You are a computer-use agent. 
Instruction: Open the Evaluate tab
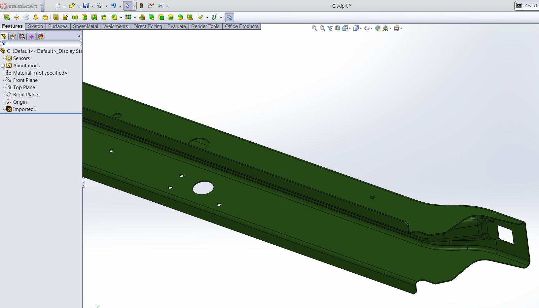[x=176, y=26]
